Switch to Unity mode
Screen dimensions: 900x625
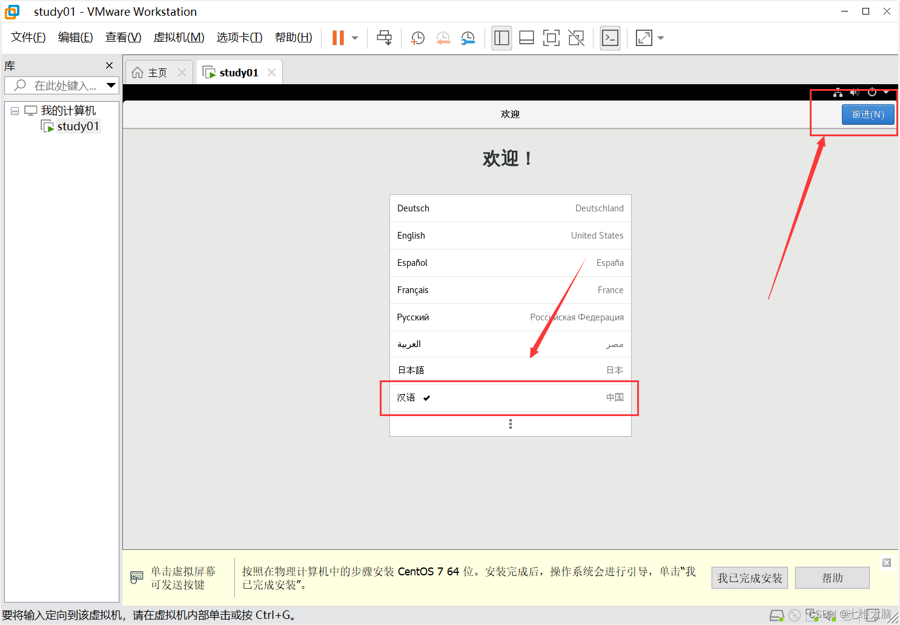pyautogui.click(x=577, y=38)
